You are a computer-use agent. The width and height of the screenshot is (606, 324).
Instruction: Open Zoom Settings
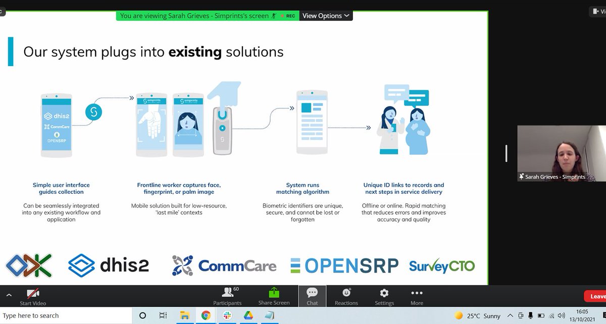tap(384, 297)
